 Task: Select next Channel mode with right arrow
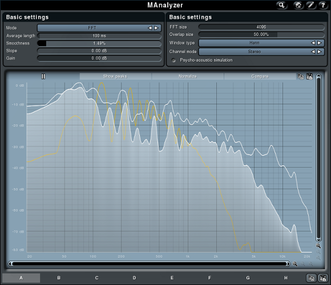click(320, 51)
